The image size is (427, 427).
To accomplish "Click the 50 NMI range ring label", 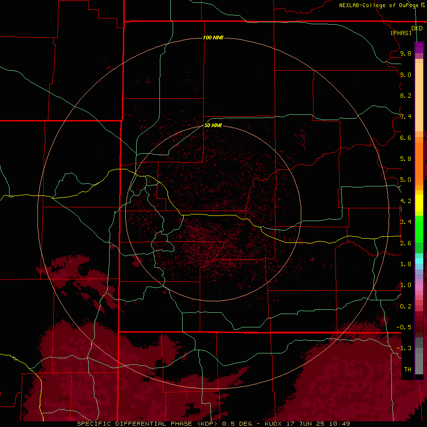I will point(213,125).
